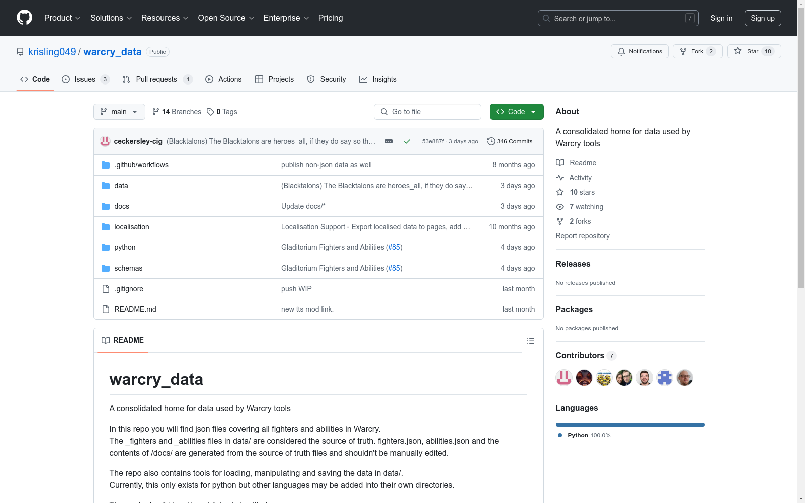Open krisling049 owner profile link

coord(52,52)
